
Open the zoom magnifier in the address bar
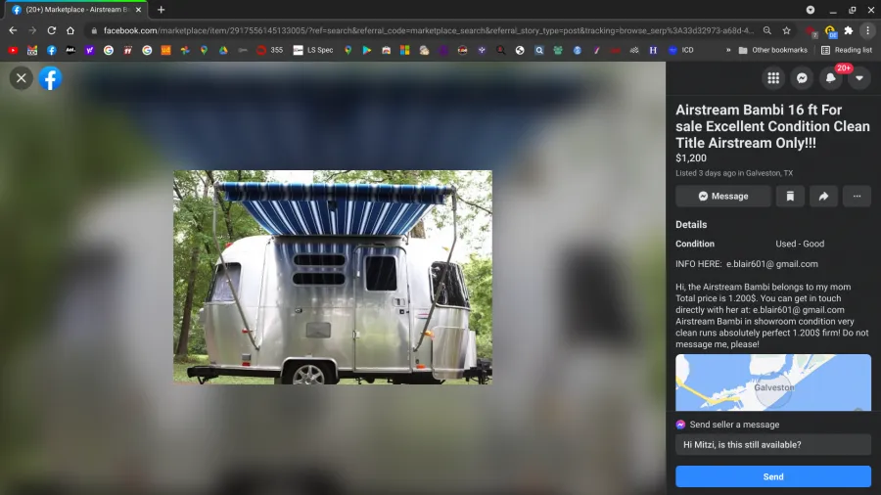(x=766, y=30)
